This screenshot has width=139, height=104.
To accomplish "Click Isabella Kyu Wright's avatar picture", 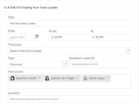I will (47, 78).
